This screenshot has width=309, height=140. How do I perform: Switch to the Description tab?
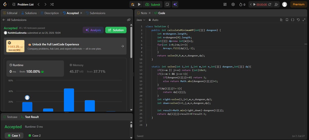49,13
